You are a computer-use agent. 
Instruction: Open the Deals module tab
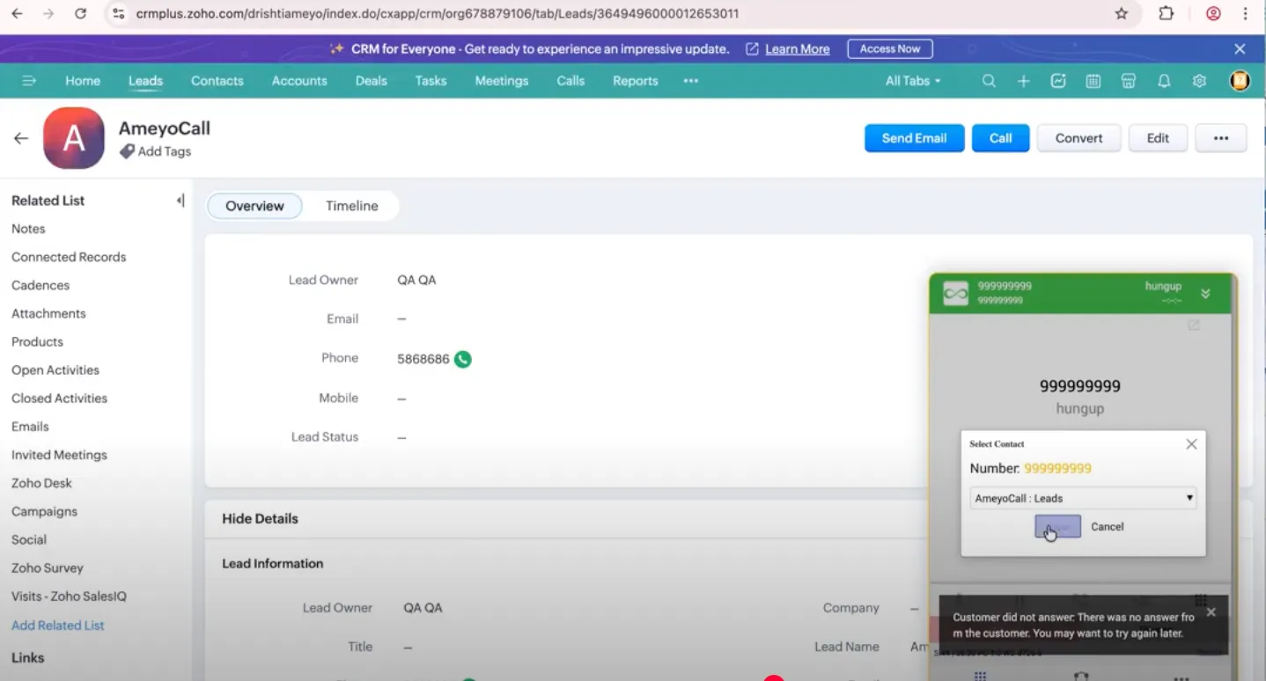click(x=371, y=81)
